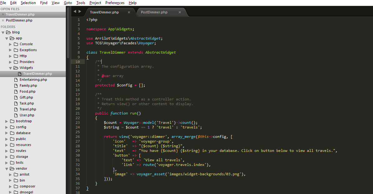Expand the tests folder
The height and width of the screenshot is (194, 373).
coord(7,163)
